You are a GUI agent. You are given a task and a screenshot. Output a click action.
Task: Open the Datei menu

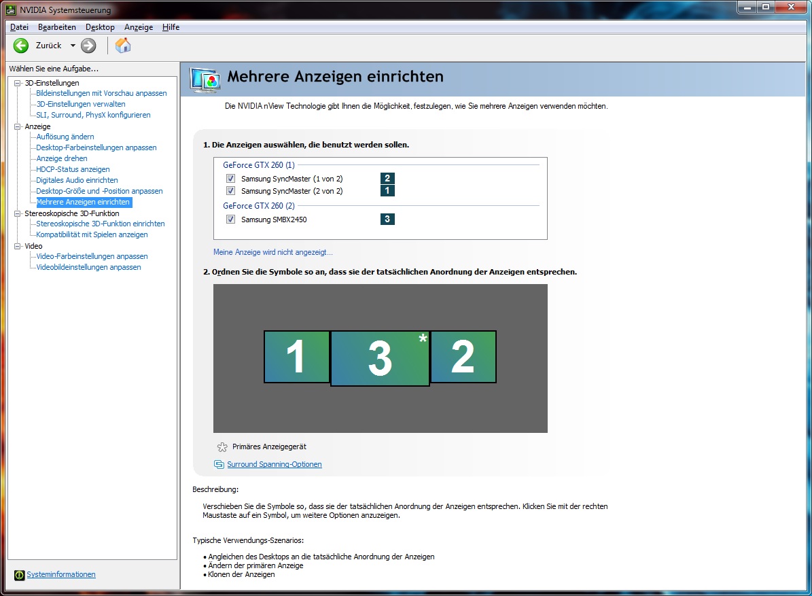[19, 27]
